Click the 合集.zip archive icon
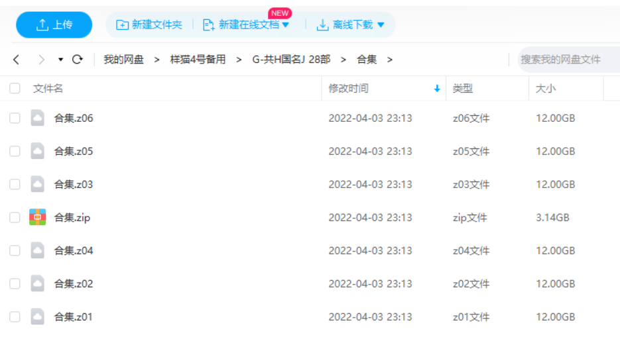 coord(38,217)
